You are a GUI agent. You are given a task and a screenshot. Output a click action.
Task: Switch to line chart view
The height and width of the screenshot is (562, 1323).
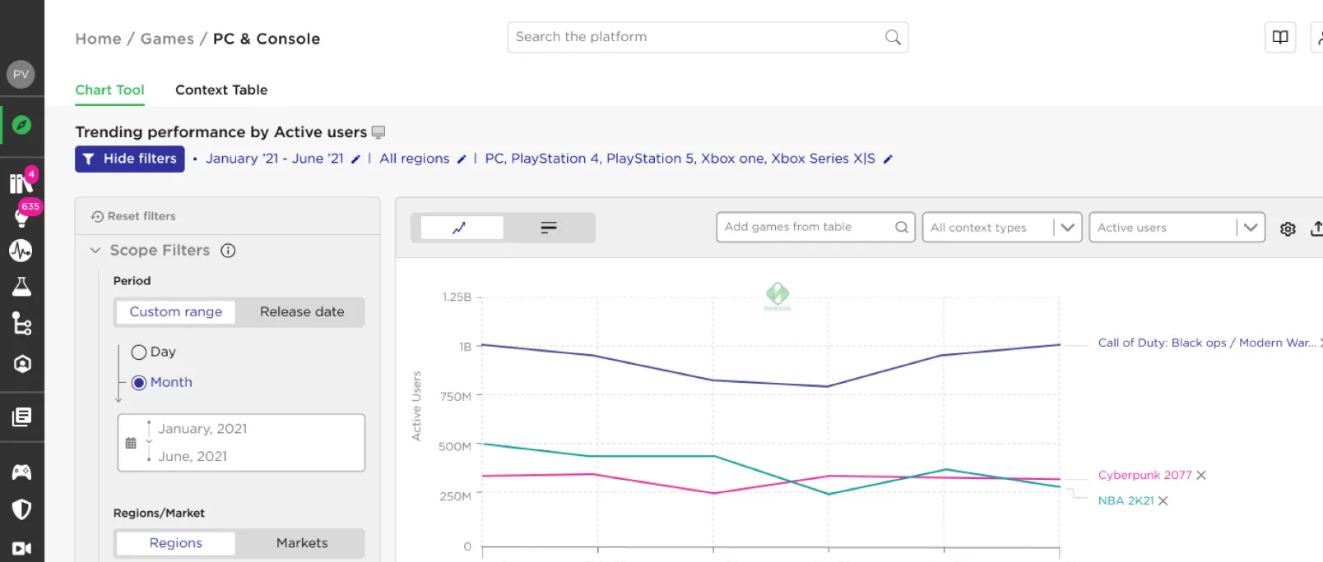(x=462, y=228)
